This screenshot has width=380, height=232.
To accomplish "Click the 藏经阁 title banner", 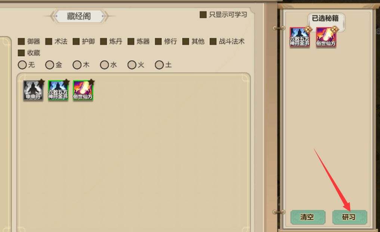I will coord(79,16).
